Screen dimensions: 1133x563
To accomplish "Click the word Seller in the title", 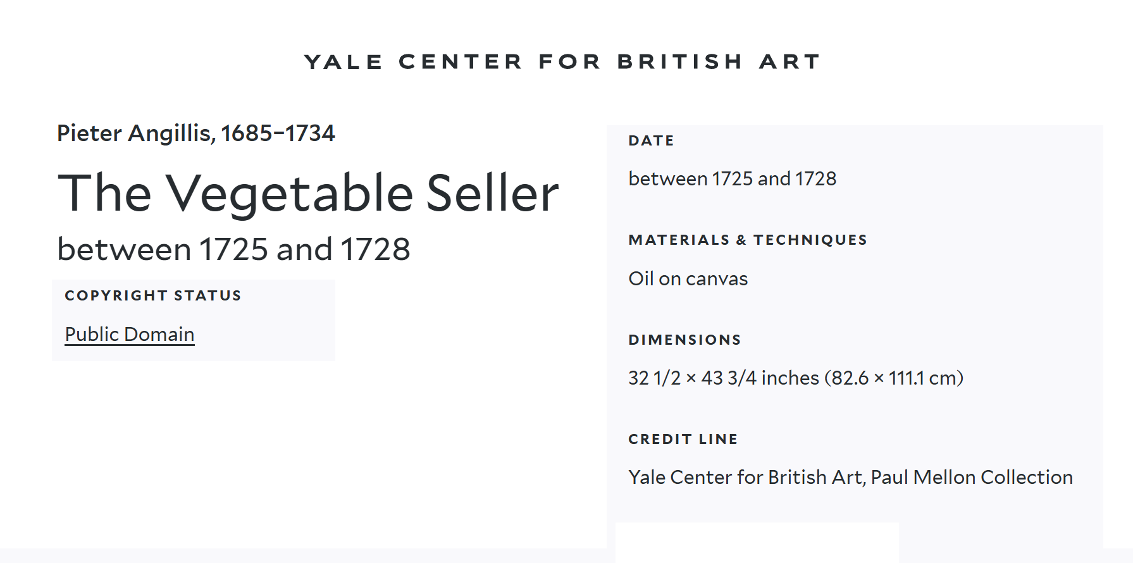I will tap(492, 193).
